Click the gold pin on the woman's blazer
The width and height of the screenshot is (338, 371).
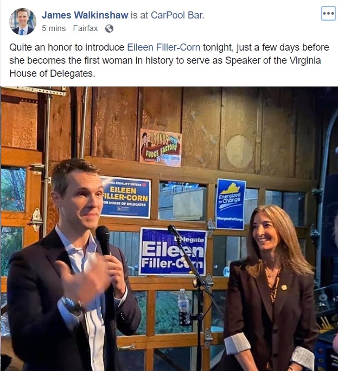click(284, 287)
